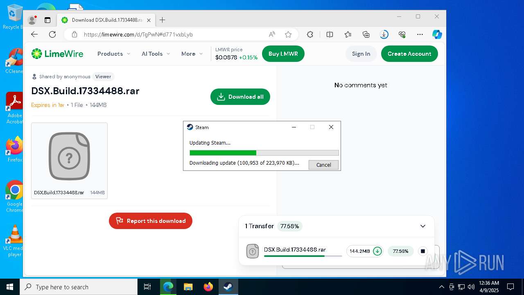
Task: Open Copilot sidebar icon
Action: tap(437, 34)
